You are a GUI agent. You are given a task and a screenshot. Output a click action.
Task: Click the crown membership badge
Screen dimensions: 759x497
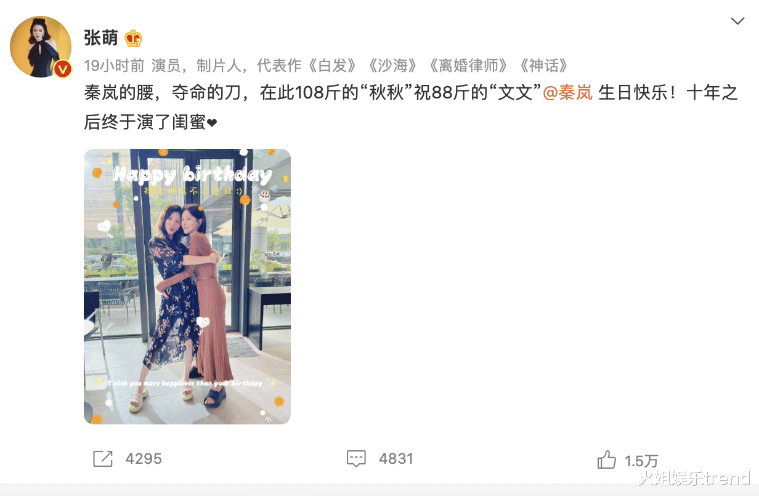[133, 38]
